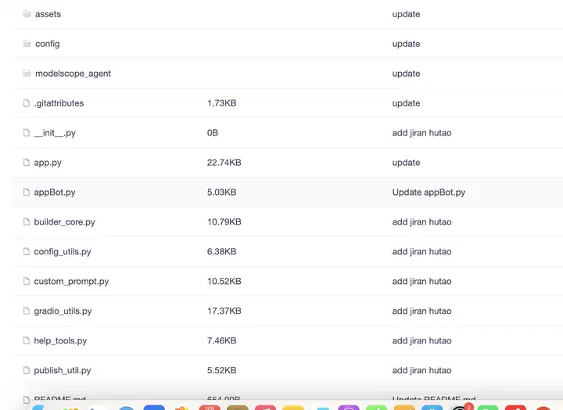Open the publish_util.py file
Viewport: 563px width, 410px height.
tap(63, 370)
